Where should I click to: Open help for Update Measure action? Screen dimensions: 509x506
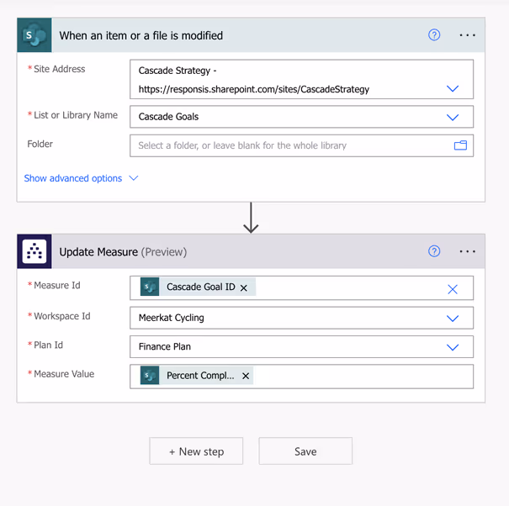pos(434,251)
